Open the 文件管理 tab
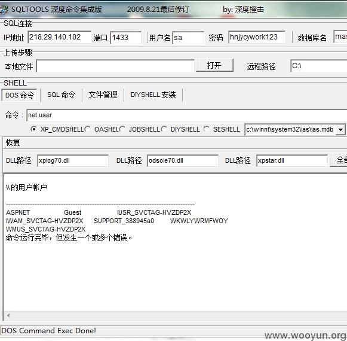The width and height of the screenshot is (347, 341). pos(103,95)
